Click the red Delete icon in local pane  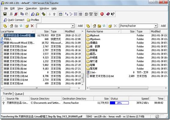click(32, 26)
